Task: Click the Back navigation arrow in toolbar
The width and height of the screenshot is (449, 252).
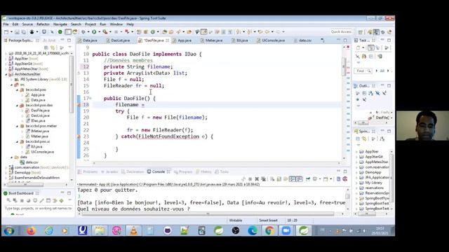Action: [x=267, y=32]
